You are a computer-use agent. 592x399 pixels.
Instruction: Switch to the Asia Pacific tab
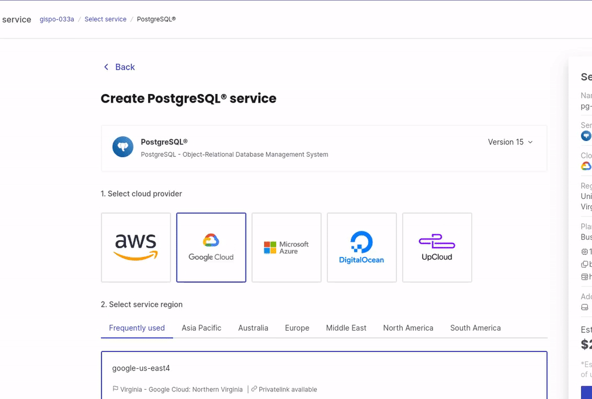click(x=201, y=328)
